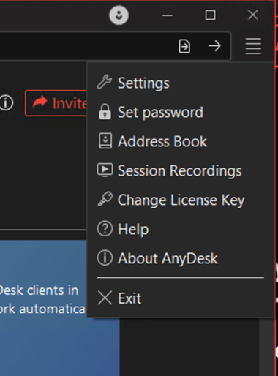This screenshot has width=278, height=376.
Task: Click the red Invite button
Action: 56,103
